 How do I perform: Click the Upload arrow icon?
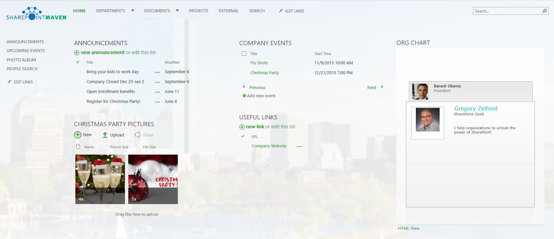pyautogui.click(x=105, y=135)
